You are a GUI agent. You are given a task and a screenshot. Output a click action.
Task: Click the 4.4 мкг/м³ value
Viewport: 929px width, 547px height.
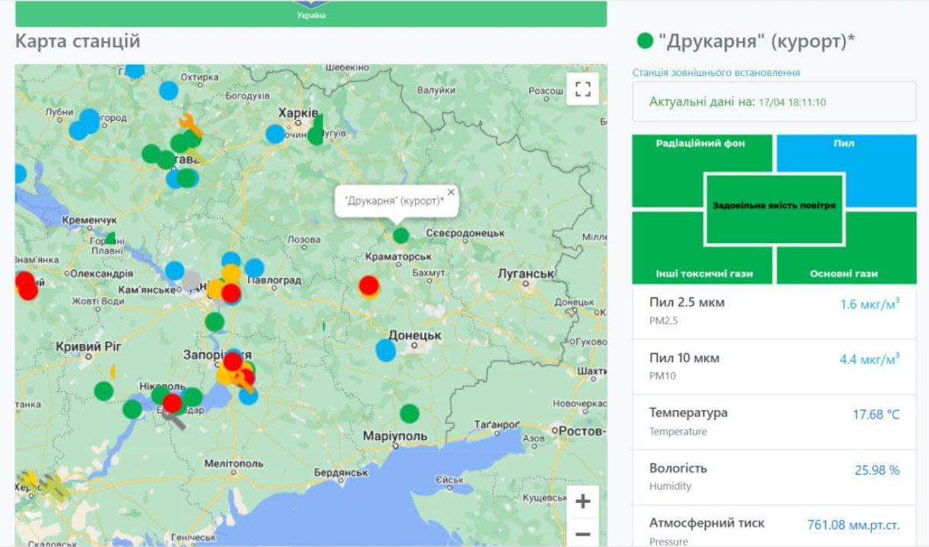coord(870,359)
